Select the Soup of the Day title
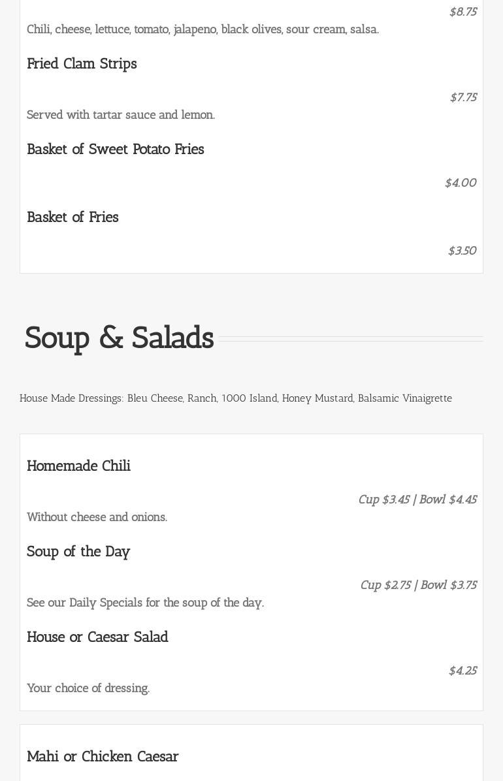This screenshot has width=503, height=781. (x=78, y=552)
